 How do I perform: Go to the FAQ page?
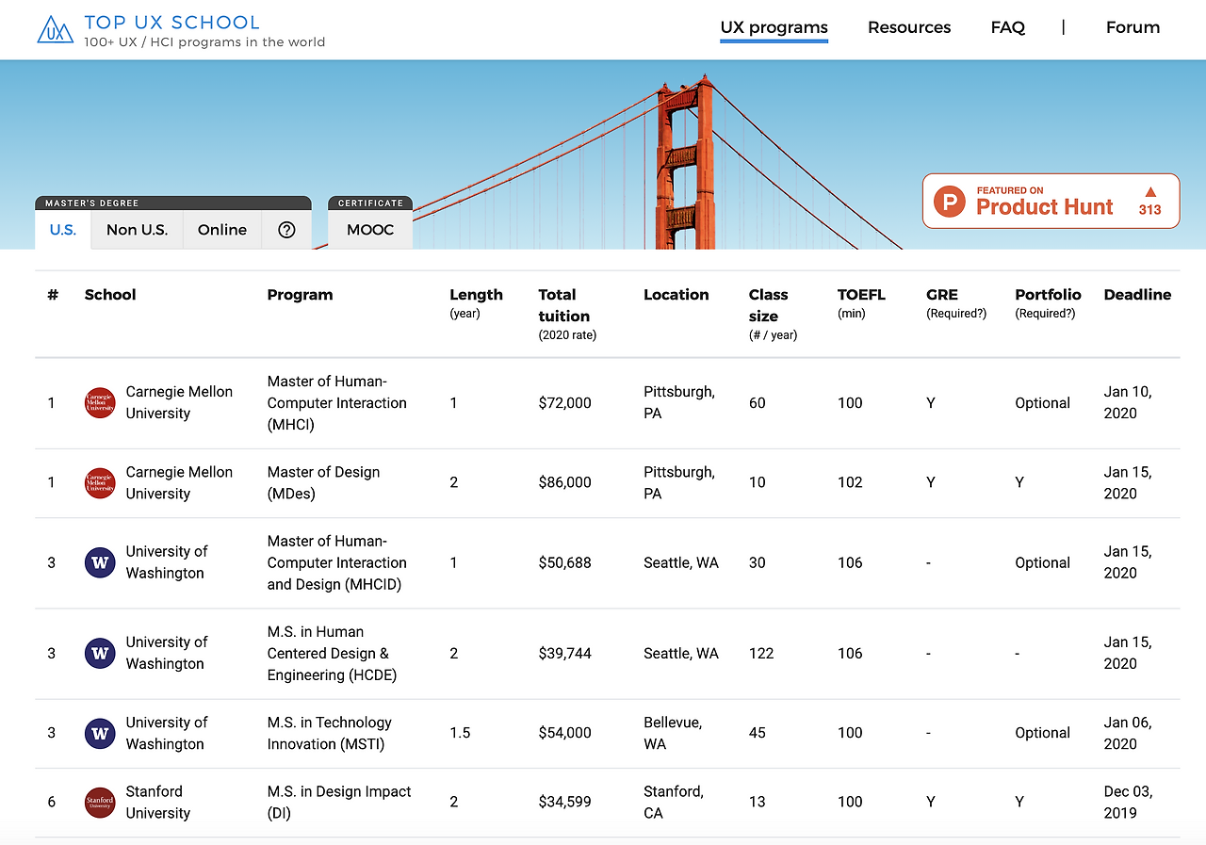tap(1007, 27)
